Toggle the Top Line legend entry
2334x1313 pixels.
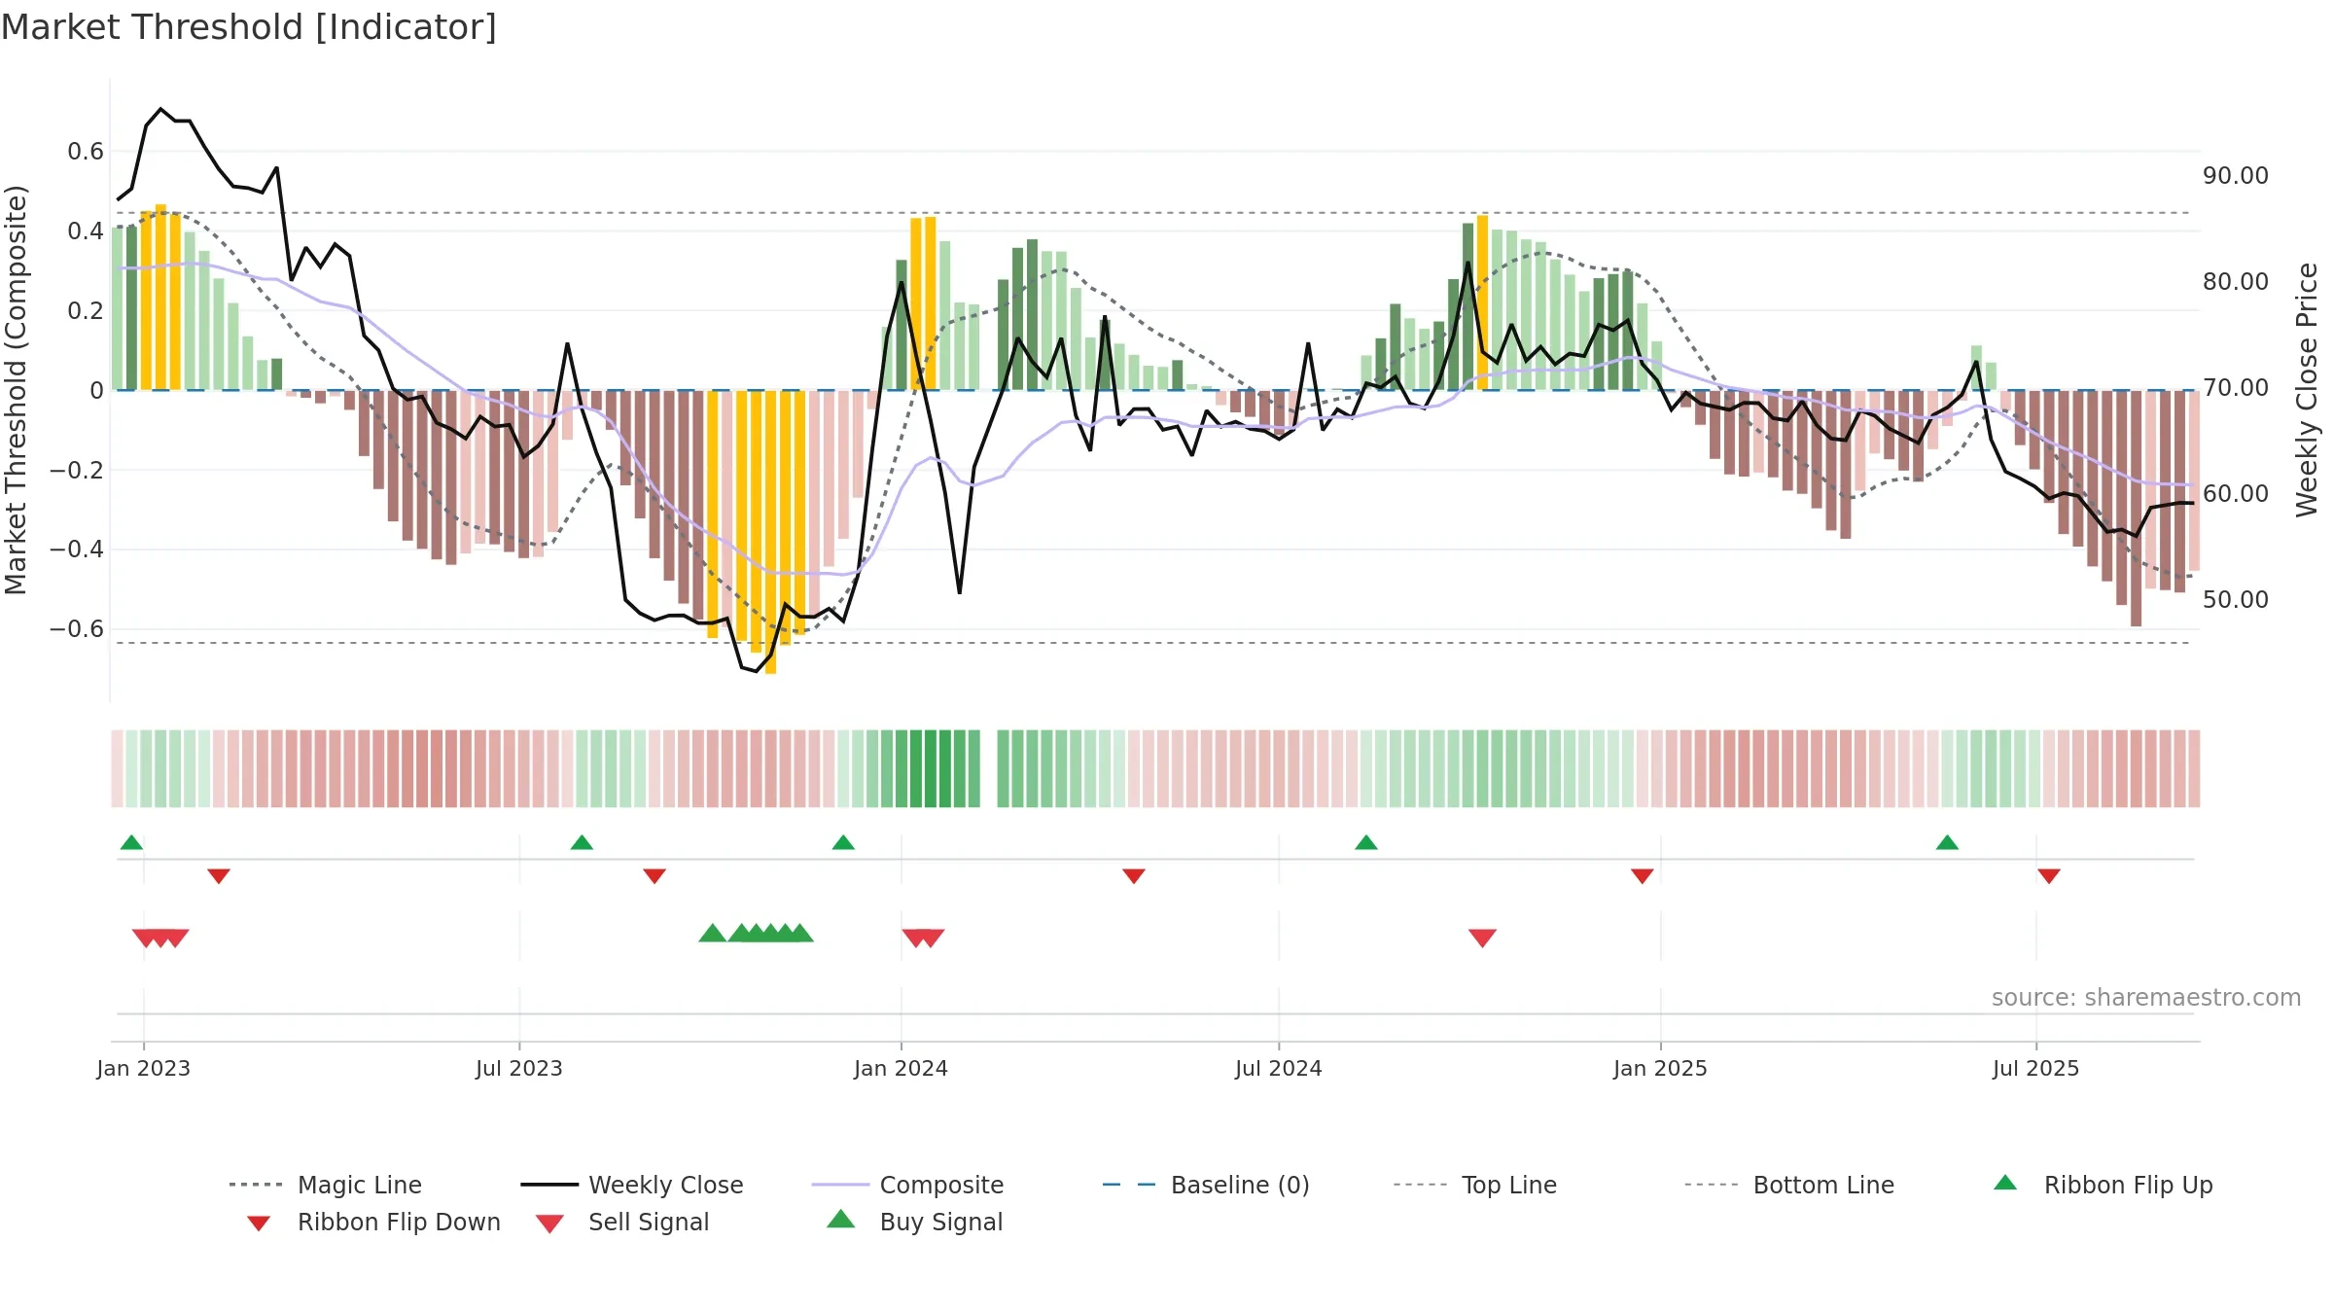point(1475,1185)
